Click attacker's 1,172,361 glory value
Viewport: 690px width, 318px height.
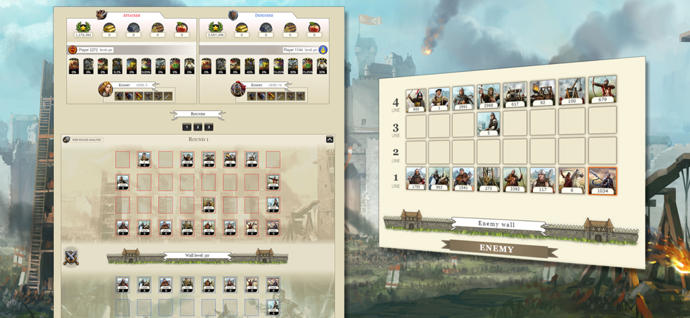click(82, 35)
